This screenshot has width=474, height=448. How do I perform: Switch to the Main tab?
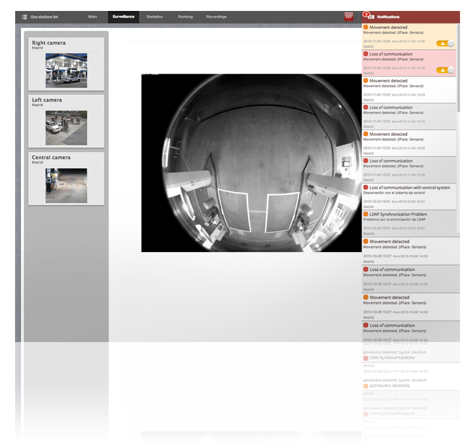tap(92, 16)
